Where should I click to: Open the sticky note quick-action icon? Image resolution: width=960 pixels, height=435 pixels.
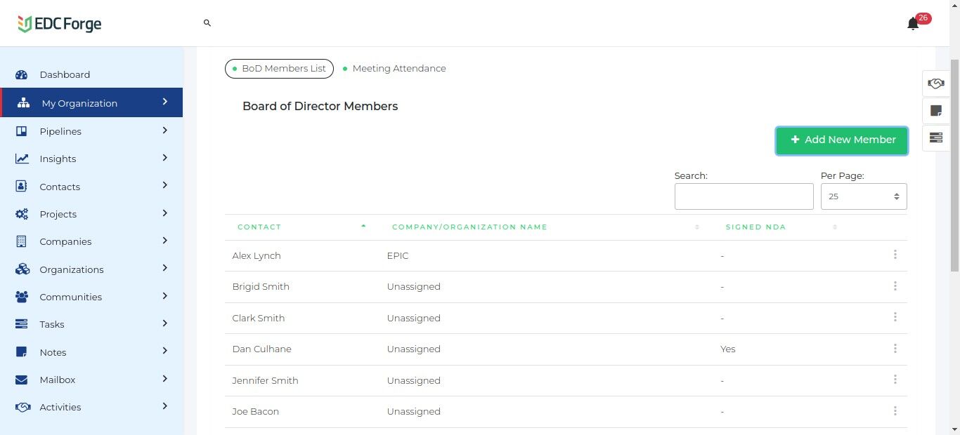935,111
